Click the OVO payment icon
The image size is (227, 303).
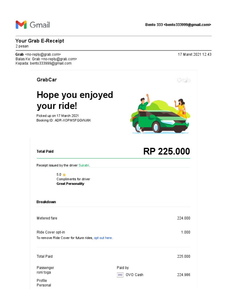[x=120, y=275]
